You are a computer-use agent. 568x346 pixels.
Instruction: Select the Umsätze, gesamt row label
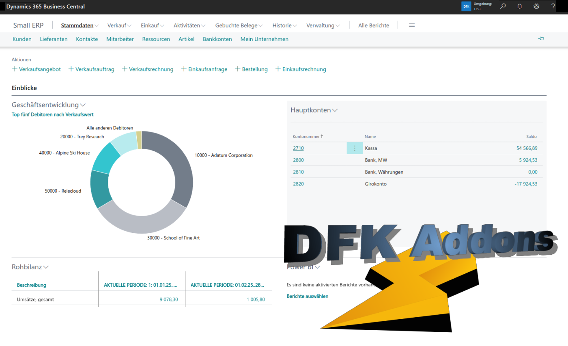(x=35, y=299)
